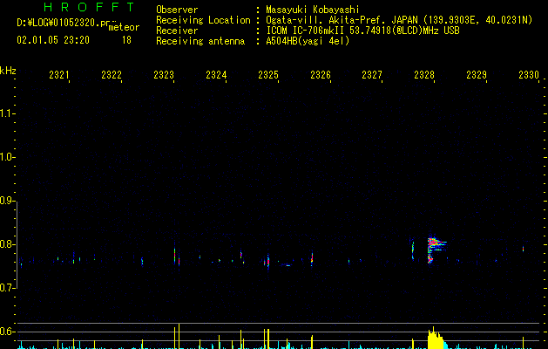
Task: Click the 2330 time axis marker
Action: (529, 74)
